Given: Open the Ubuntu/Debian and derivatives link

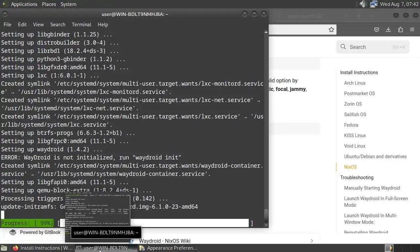Looking at the screenshot, I should [375, 157].
